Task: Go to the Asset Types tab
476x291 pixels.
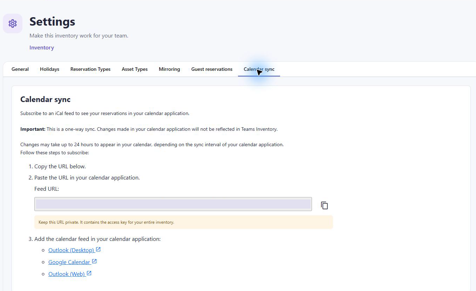Action: [x=135, y=69]
